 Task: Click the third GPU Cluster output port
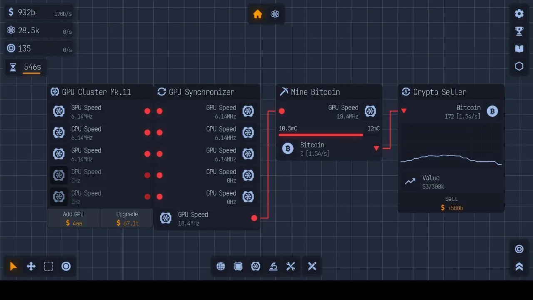147,154
